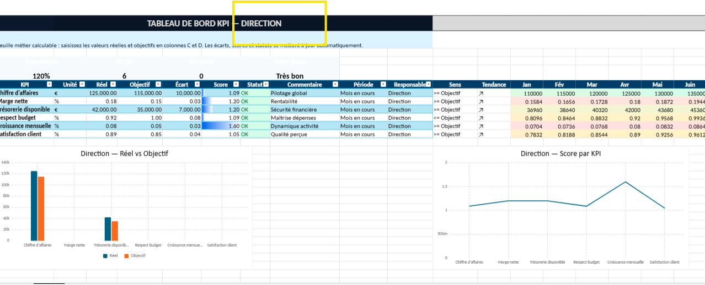Select the Mai column header
The image size is (705, 285).
tap(657, 85)
